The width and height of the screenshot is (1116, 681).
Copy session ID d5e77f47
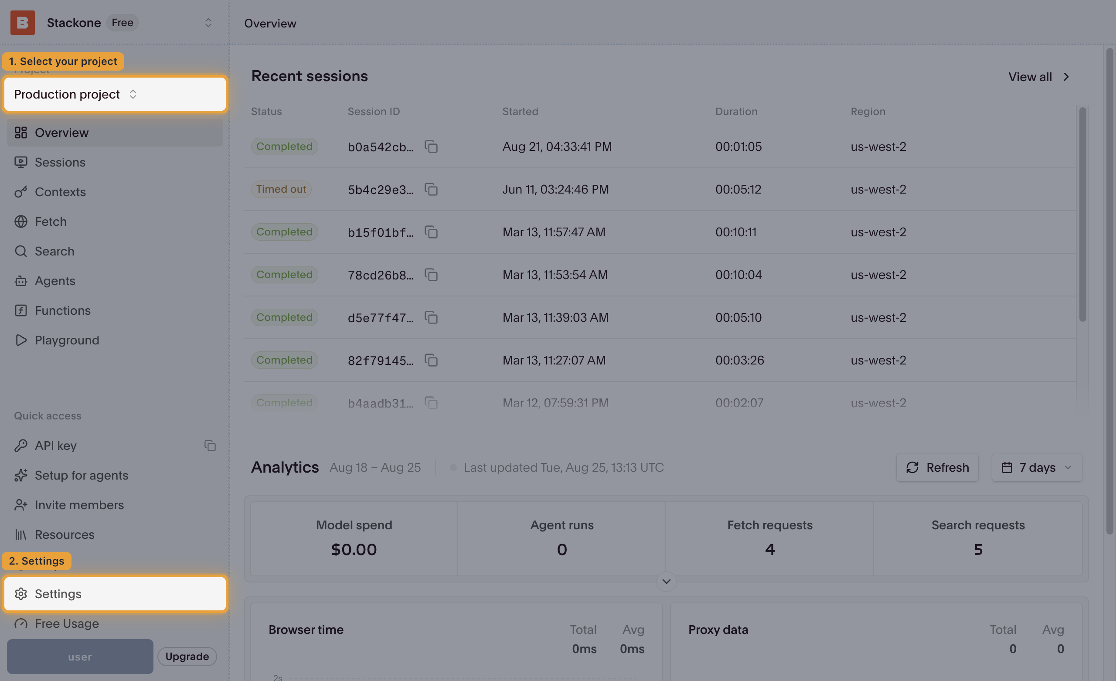click(431, 317)
